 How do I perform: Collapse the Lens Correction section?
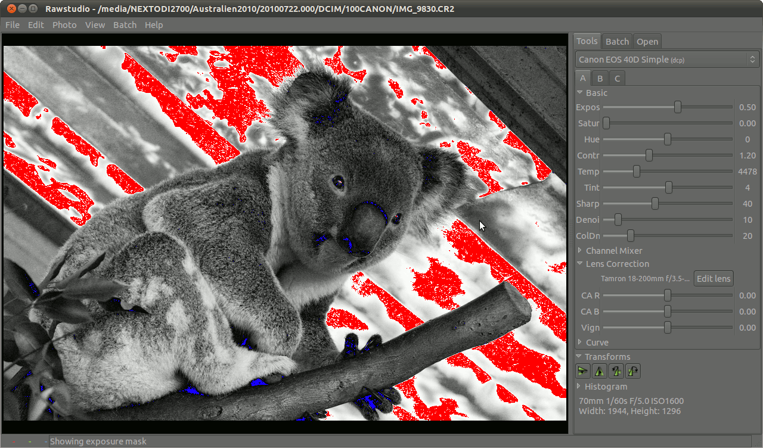click(x=613, y=264)
